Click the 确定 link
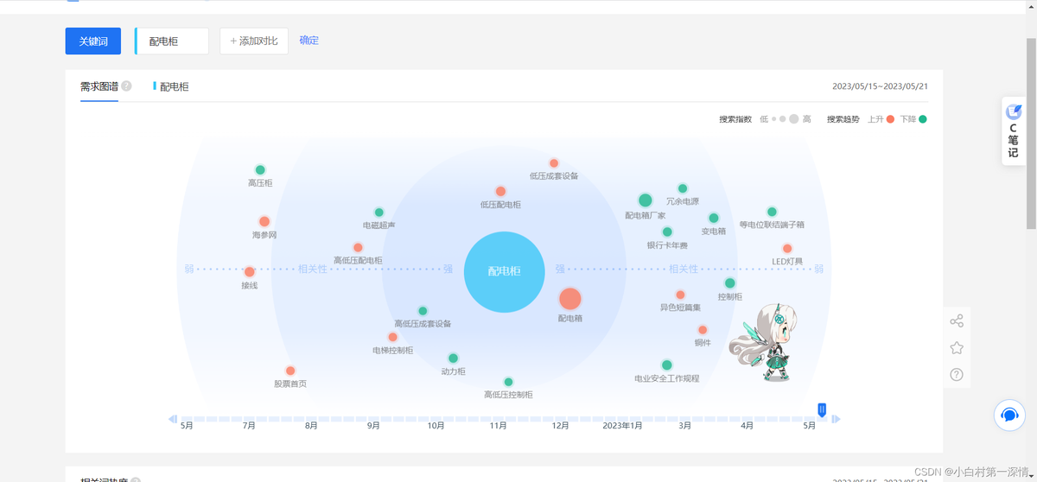Screen dimensions: 1037x482 309,41
